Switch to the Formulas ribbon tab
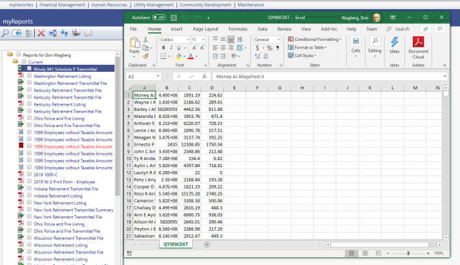Image resolution: width=460 pixels, height=265 pixels. [x=237, y=29]
